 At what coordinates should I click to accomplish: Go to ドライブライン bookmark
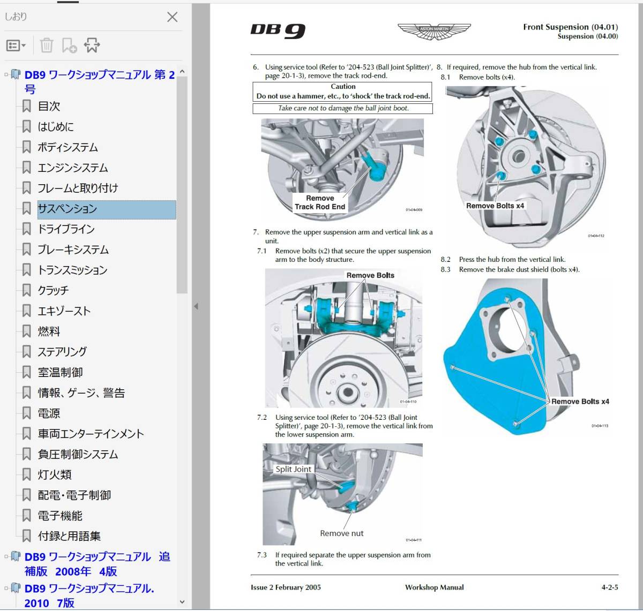point(66,229)
